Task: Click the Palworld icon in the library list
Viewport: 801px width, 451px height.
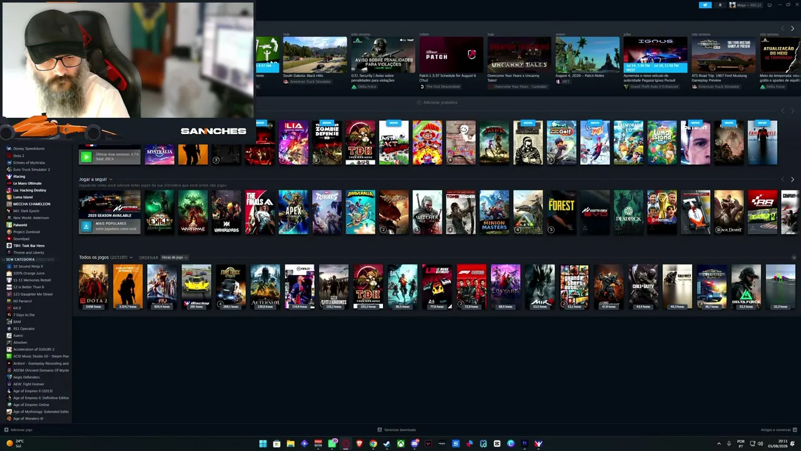Action: coord(9,225)
